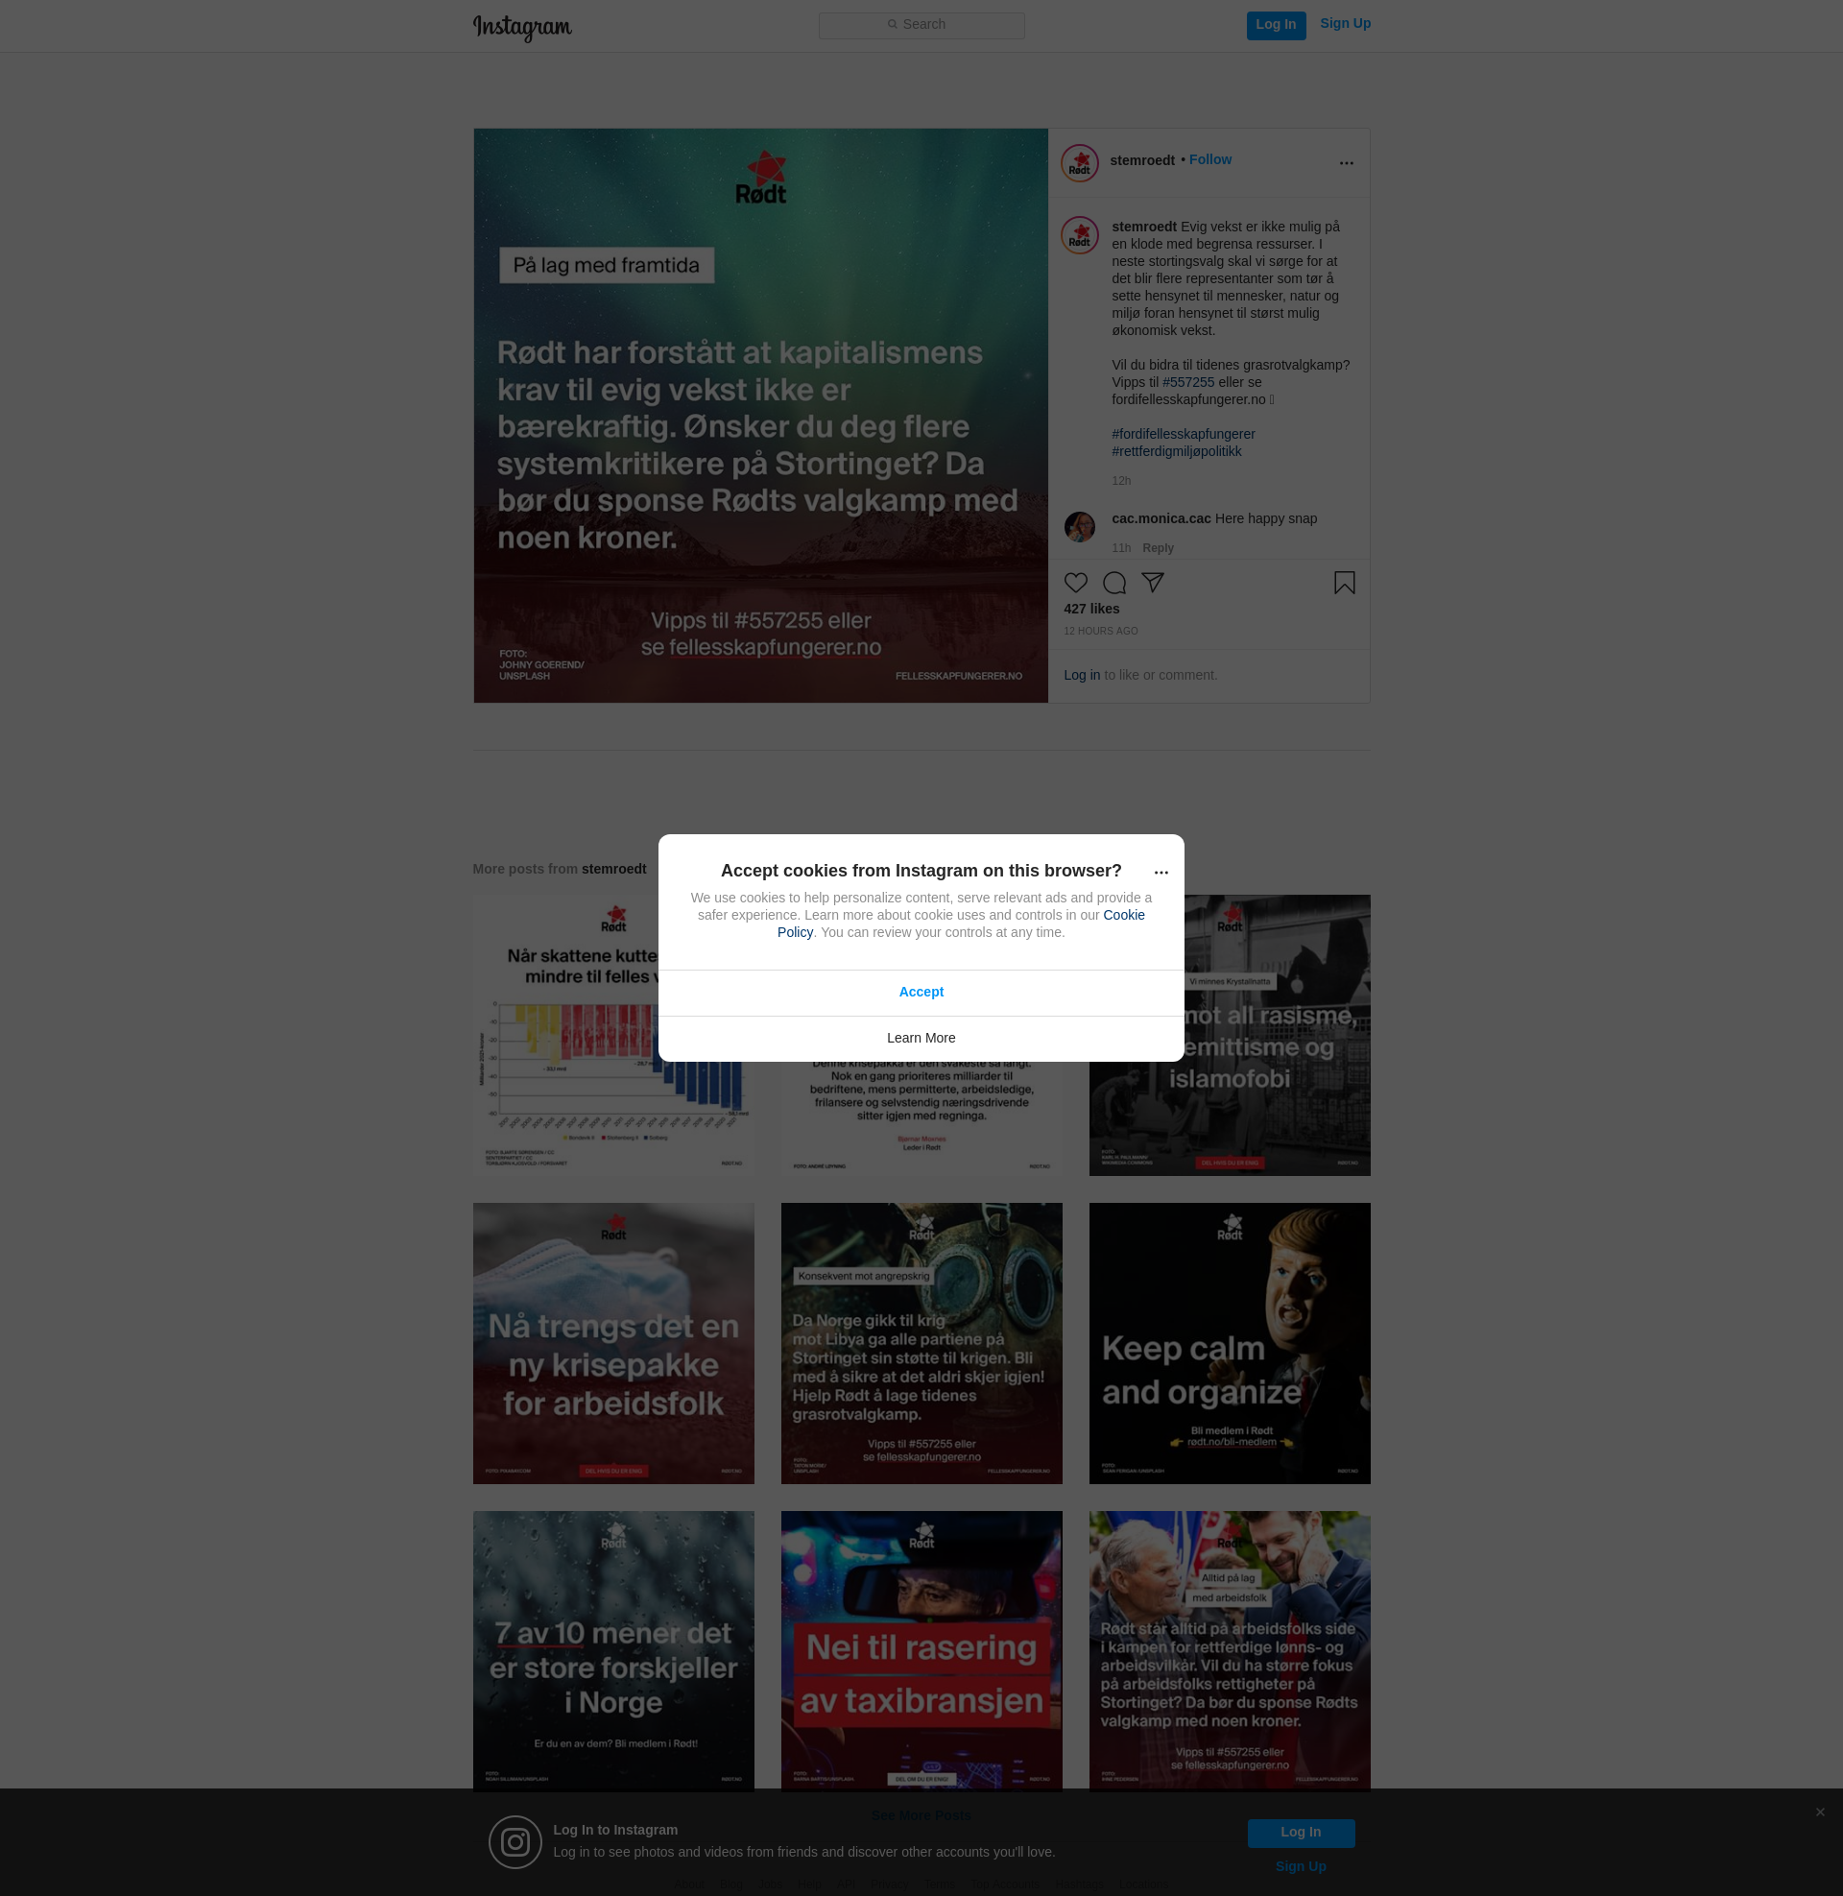The height and width of the screenshot is (1896, 1843).
Task: Click the 12h caption timestamp
Action: click(x=1121, y=481)
